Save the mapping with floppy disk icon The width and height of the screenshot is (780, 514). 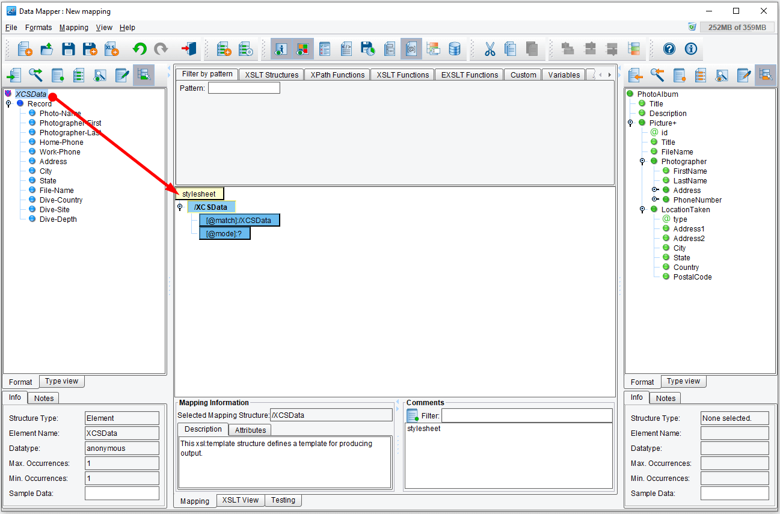coord(69,49)
